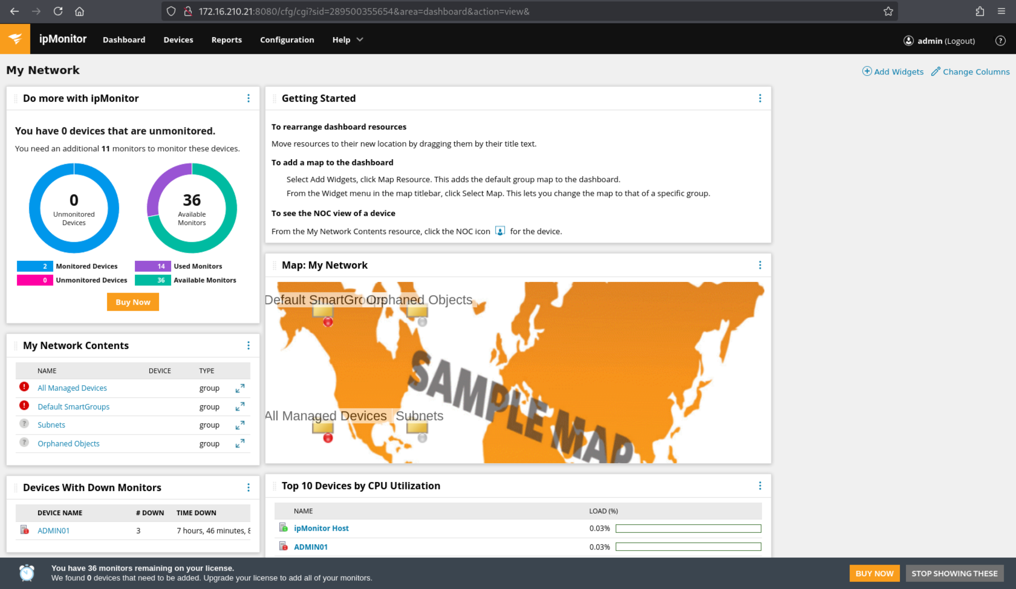Dismiss banner with STOP SHOWING THESE
The height and width of the screenshot is (589, 1016).
click(955, 573)
